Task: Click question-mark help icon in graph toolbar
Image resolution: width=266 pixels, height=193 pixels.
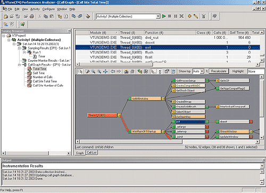Action: 173,71
